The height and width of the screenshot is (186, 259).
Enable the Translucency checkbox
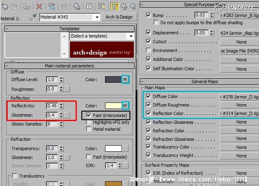15,176
